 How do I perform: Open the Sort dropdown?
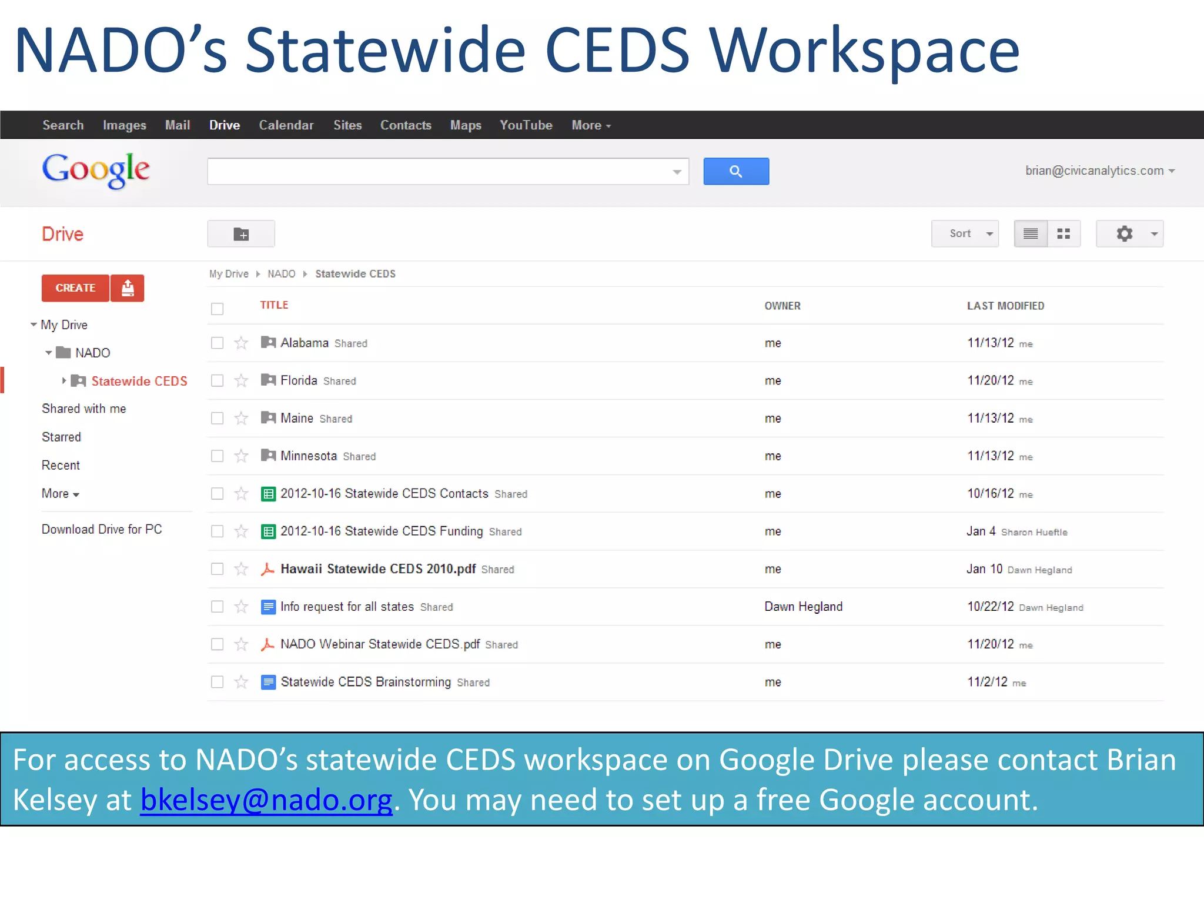[965, 234]
